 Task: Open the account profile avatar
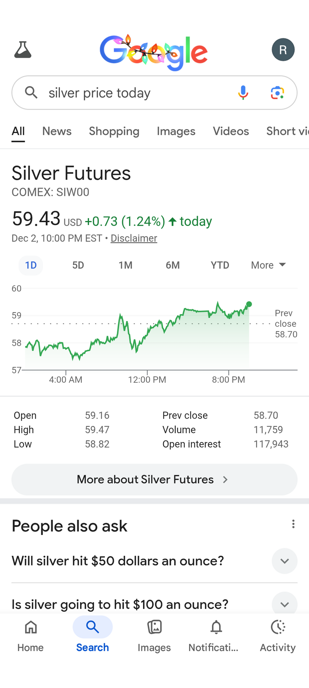(283, 50)
